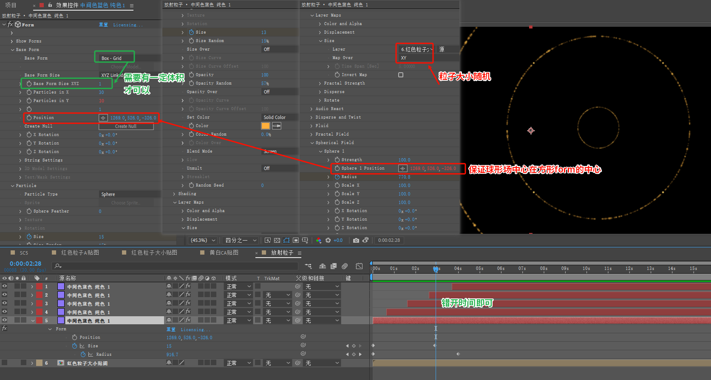Toggle transparency grid in the viewer
The height and width of the screenshot is (380, 711).
point(277,240)
